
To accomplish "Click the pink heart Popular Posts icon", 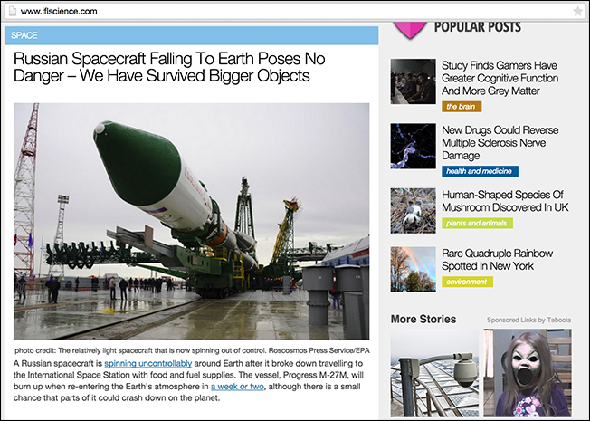I will click(x=410, y=29).
